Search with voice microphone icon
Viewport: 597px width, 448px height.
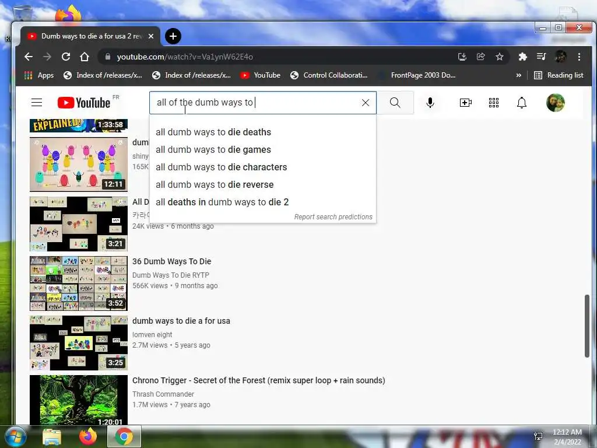pyautogui.click(x=430, y=103)
